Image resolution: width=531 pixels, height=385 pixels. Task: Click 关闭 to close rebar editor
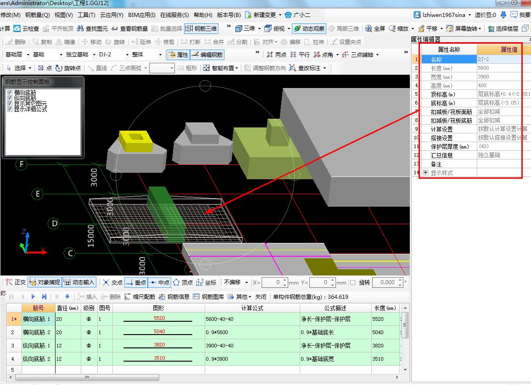260,297
